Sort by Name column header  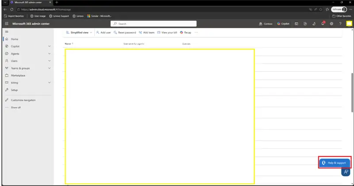tap(69, 44)
